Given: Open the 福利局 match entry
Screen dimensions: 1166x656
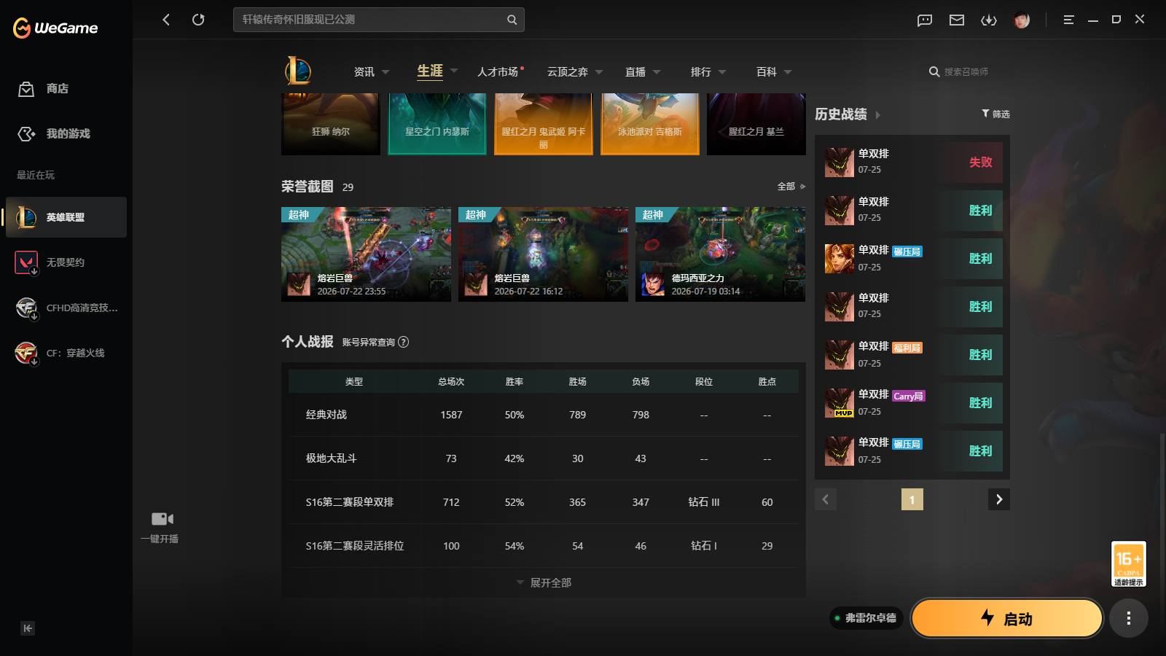Looking at the screenshot, I should pos(913,354).
